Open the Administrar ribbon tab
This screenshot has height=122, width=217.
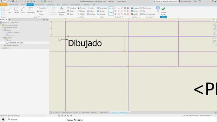[51, 5]
